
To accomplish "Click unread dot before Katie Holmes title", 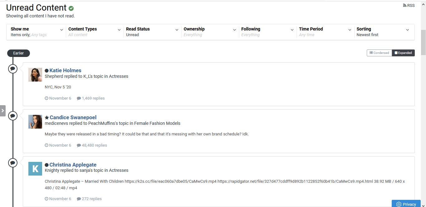I will pos(47,71).
